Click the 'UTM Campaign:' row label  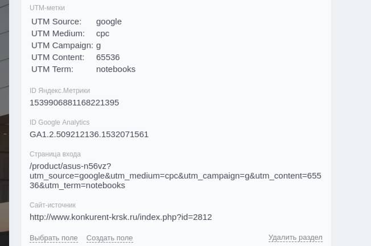(x=62, y=45)
